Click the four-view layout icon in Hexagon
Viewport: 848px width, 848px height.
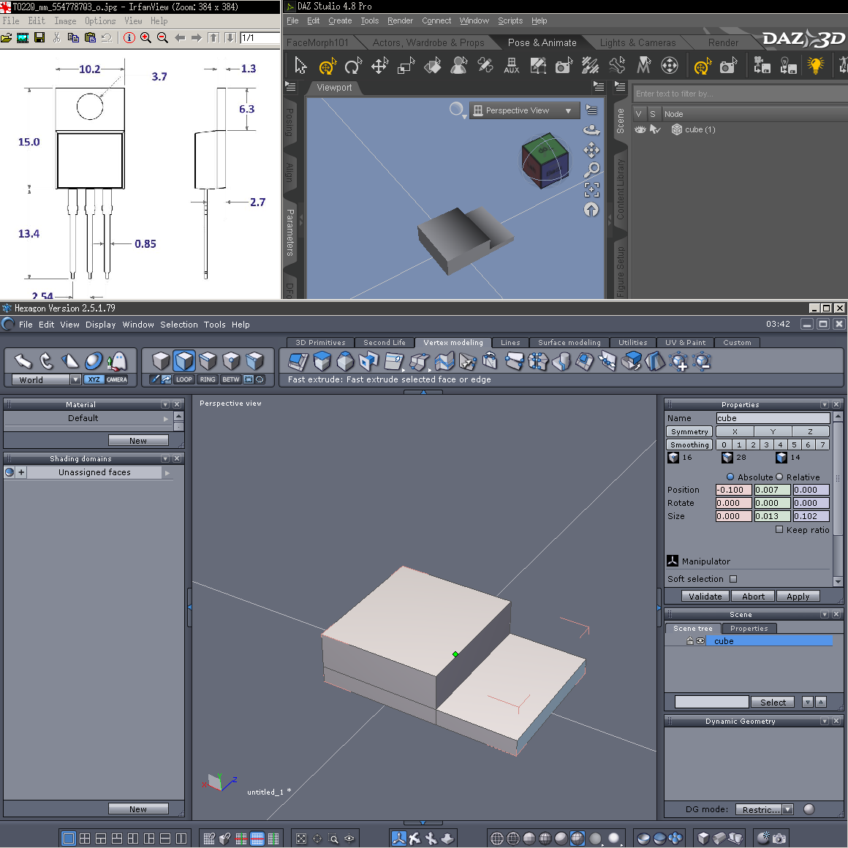85,838
